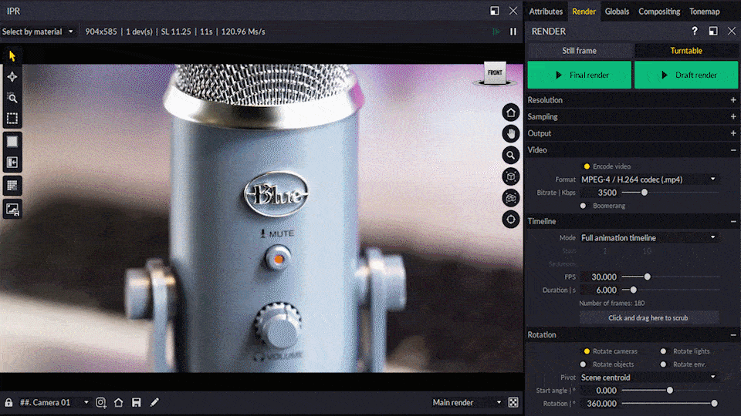Select the pan hand tool
The image size is (741, 416).
(510, 134)
